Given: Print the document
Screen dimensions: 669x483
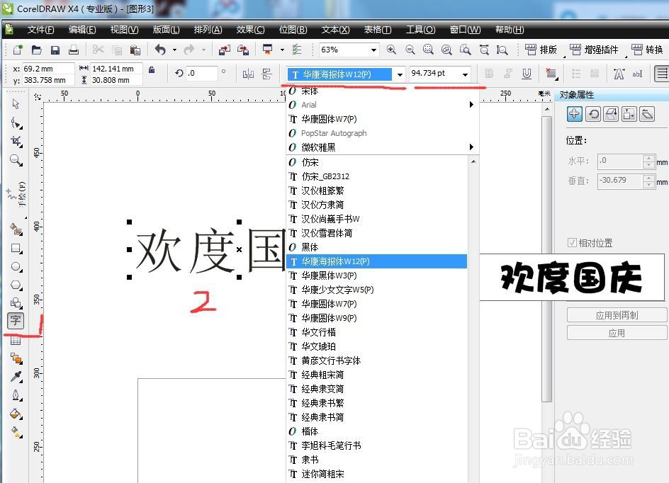Looking at the screenshot, I should (74, 50).
